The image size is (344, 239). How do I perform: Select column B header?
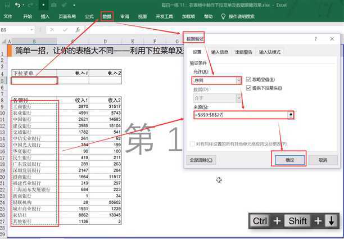(34, 41)
